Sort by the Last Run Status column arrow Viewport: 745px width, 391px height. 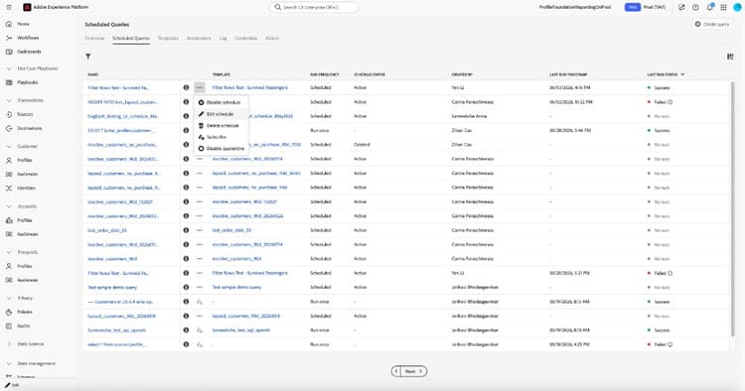[682, 74]
